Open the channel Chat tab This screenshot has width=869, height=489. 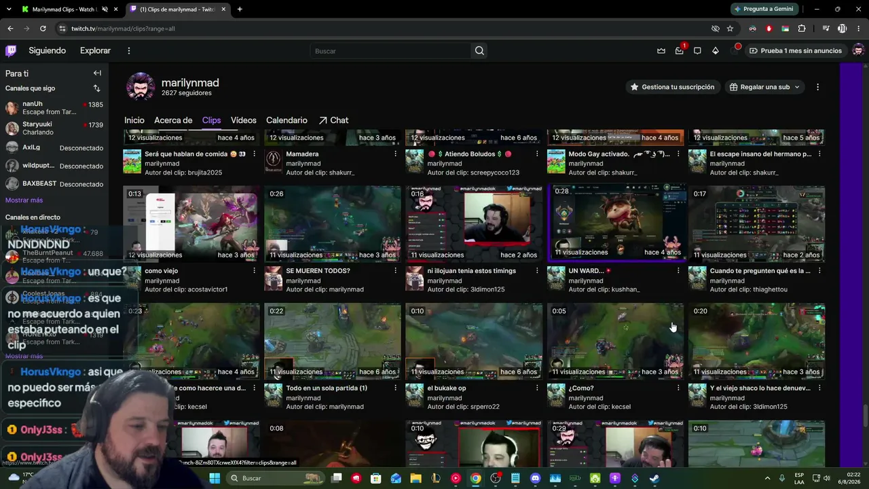[333, 120]
